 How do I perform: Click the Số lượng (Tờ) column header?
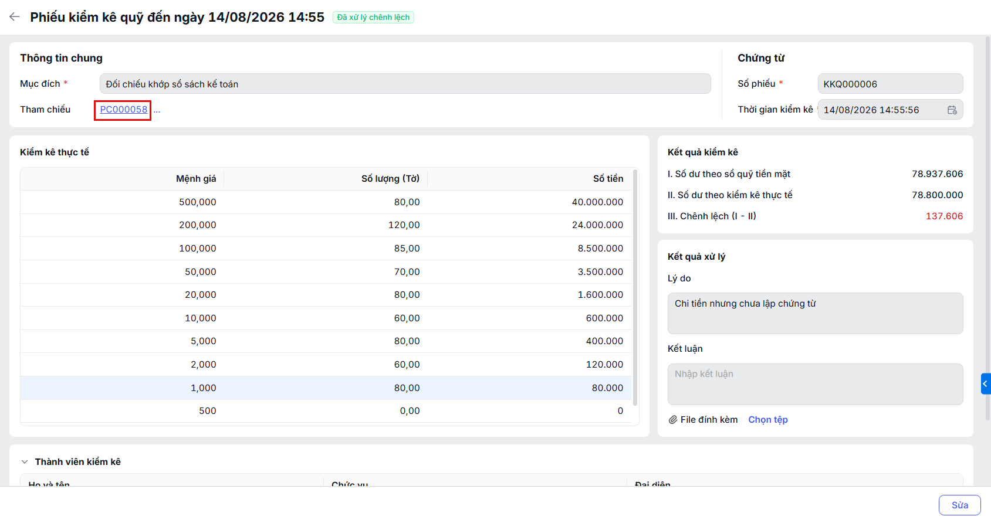click(x=390, y=179)
